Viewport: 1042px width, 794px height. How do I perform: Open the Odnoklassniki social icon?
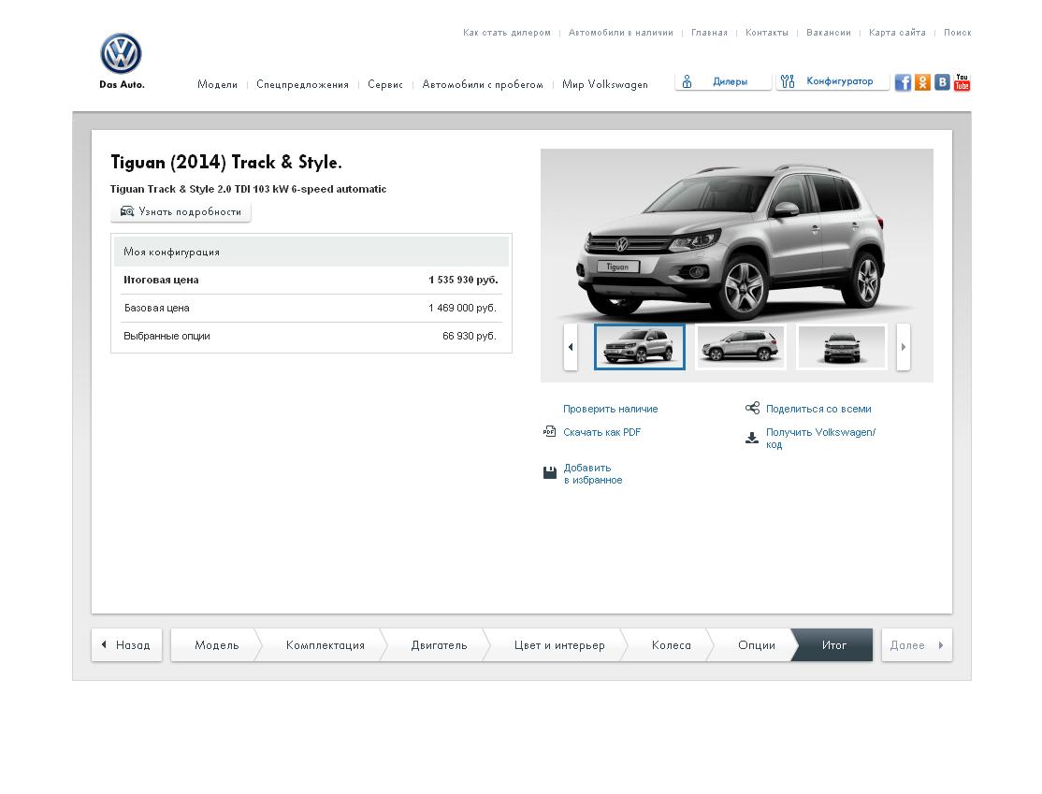click(922, 82)
